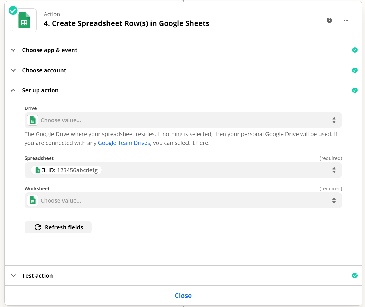Click the Google Sheets app icon in header
This screenshot has width=365, height=307.
24,20
